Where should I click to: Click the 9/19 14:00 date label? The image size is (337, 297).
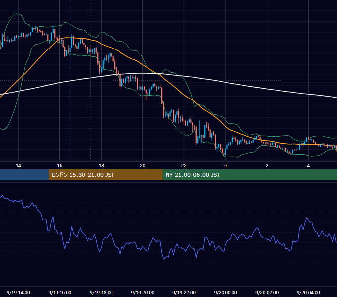[x=18, y=292]
